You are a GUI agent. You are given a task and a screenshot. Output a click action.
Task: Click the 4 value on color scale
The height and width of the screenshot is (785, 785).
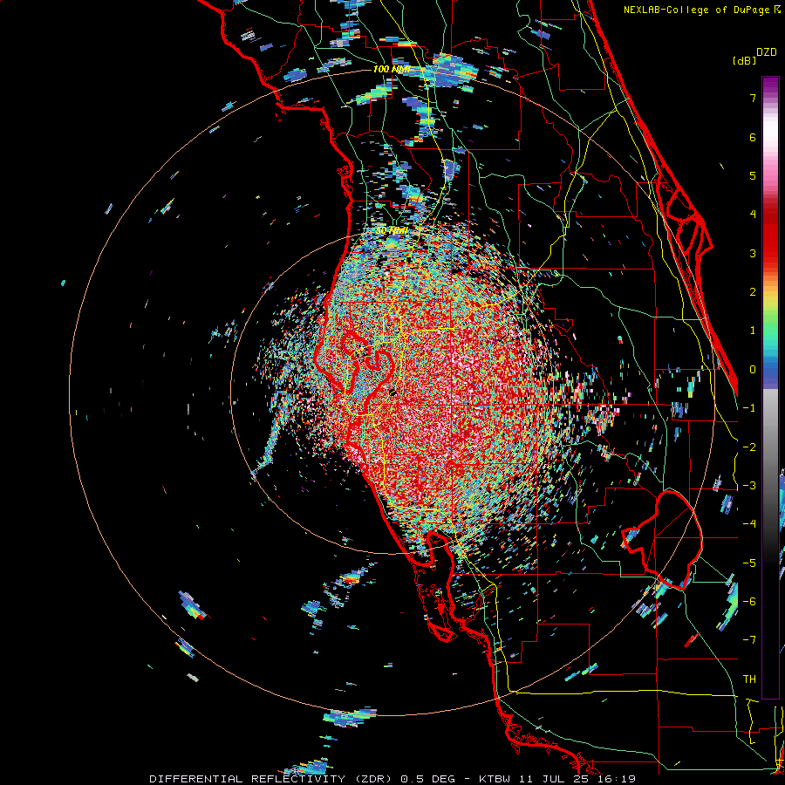point(753,215)
